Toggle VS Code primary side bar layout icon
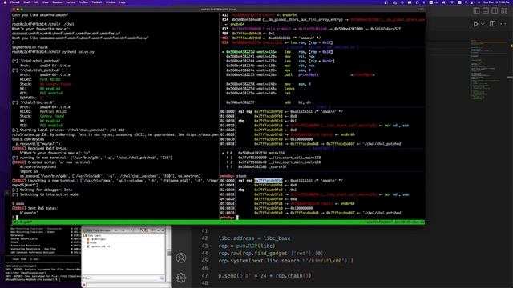513x288 pixels. (x=476, y=10)
